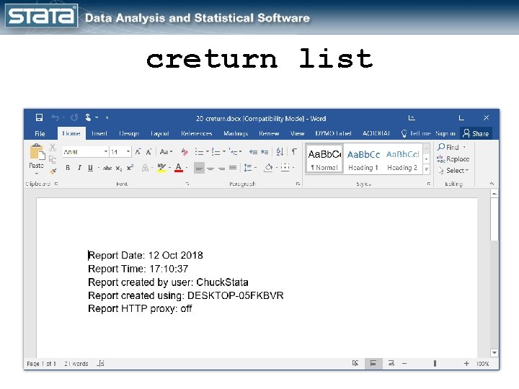Toggle Subscript formatting
Screen dimensions: 519x389
click(x=119, y=168)
